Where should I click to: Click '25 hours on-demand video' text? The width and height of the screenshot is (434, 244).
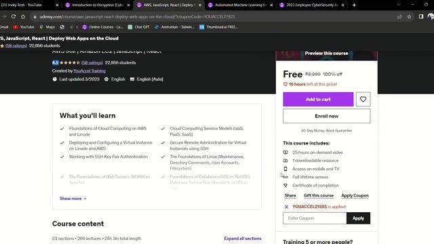pos(317,152)
